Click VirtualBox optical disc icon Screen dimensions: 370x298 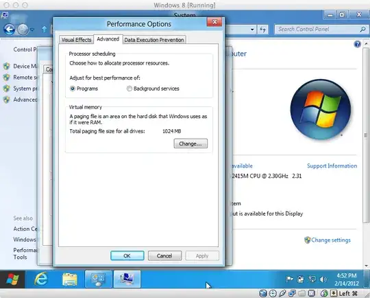click(x=273, y=293)
